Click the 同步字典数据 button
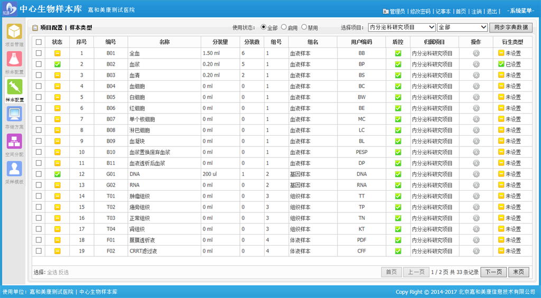The height and width of the screenshot is (298, 541). click(511, 27)
